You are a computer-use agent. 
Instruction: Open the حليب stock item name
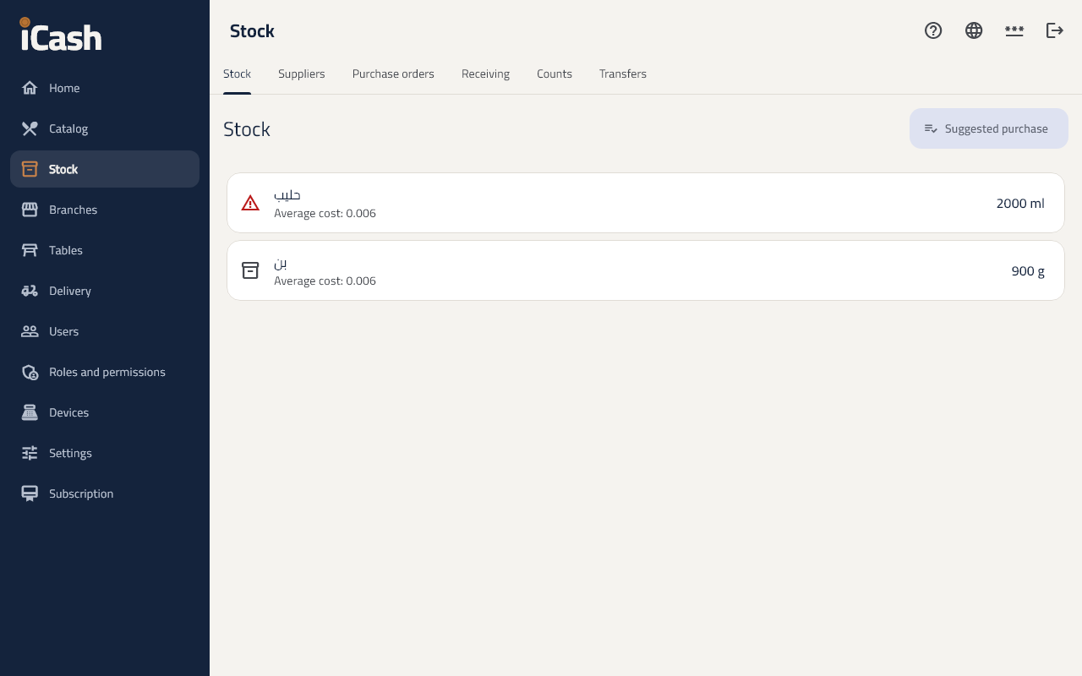click(x=287, y=195)
